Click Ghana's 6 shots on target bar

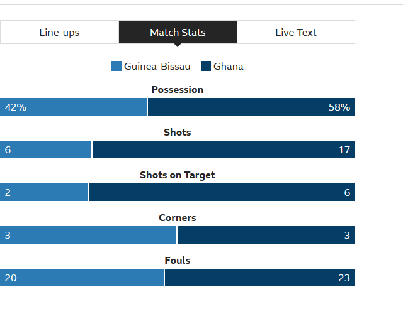[x=222, y=192]
